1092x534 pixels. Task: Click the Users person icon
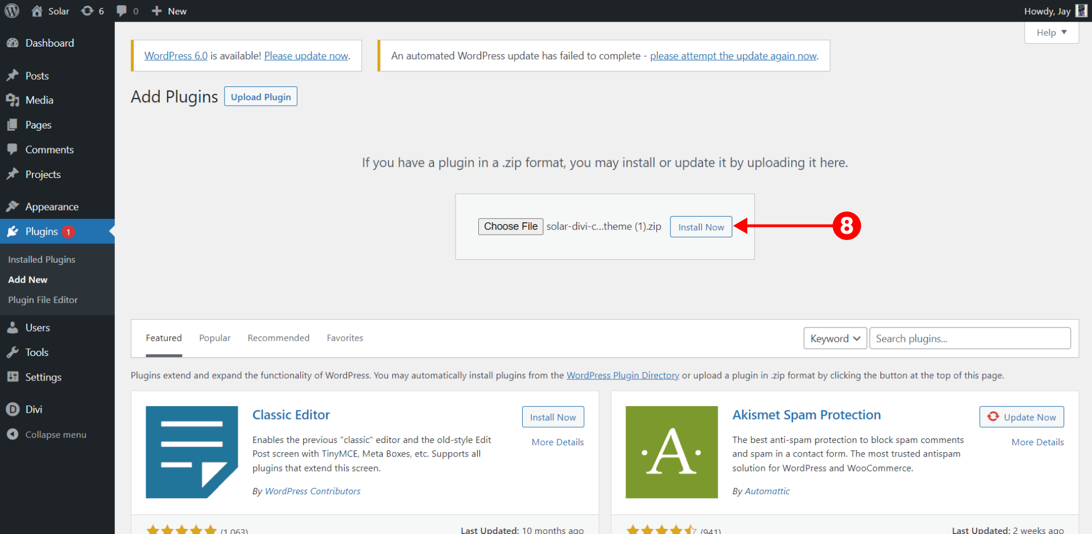[13, 328]
